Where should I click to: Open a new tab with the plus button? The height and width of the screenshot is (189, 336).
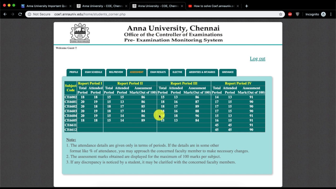coord(246,6)
